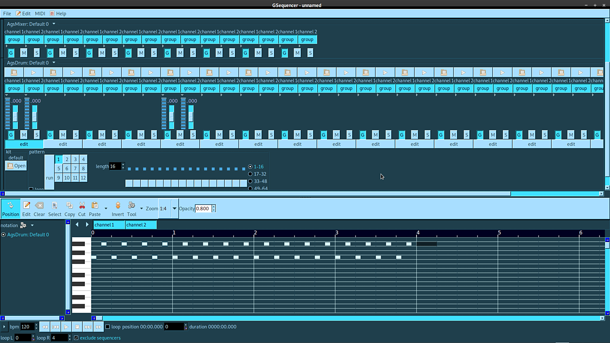Click the Opacity value input field
610x343 pixels.
coord(203,208)
